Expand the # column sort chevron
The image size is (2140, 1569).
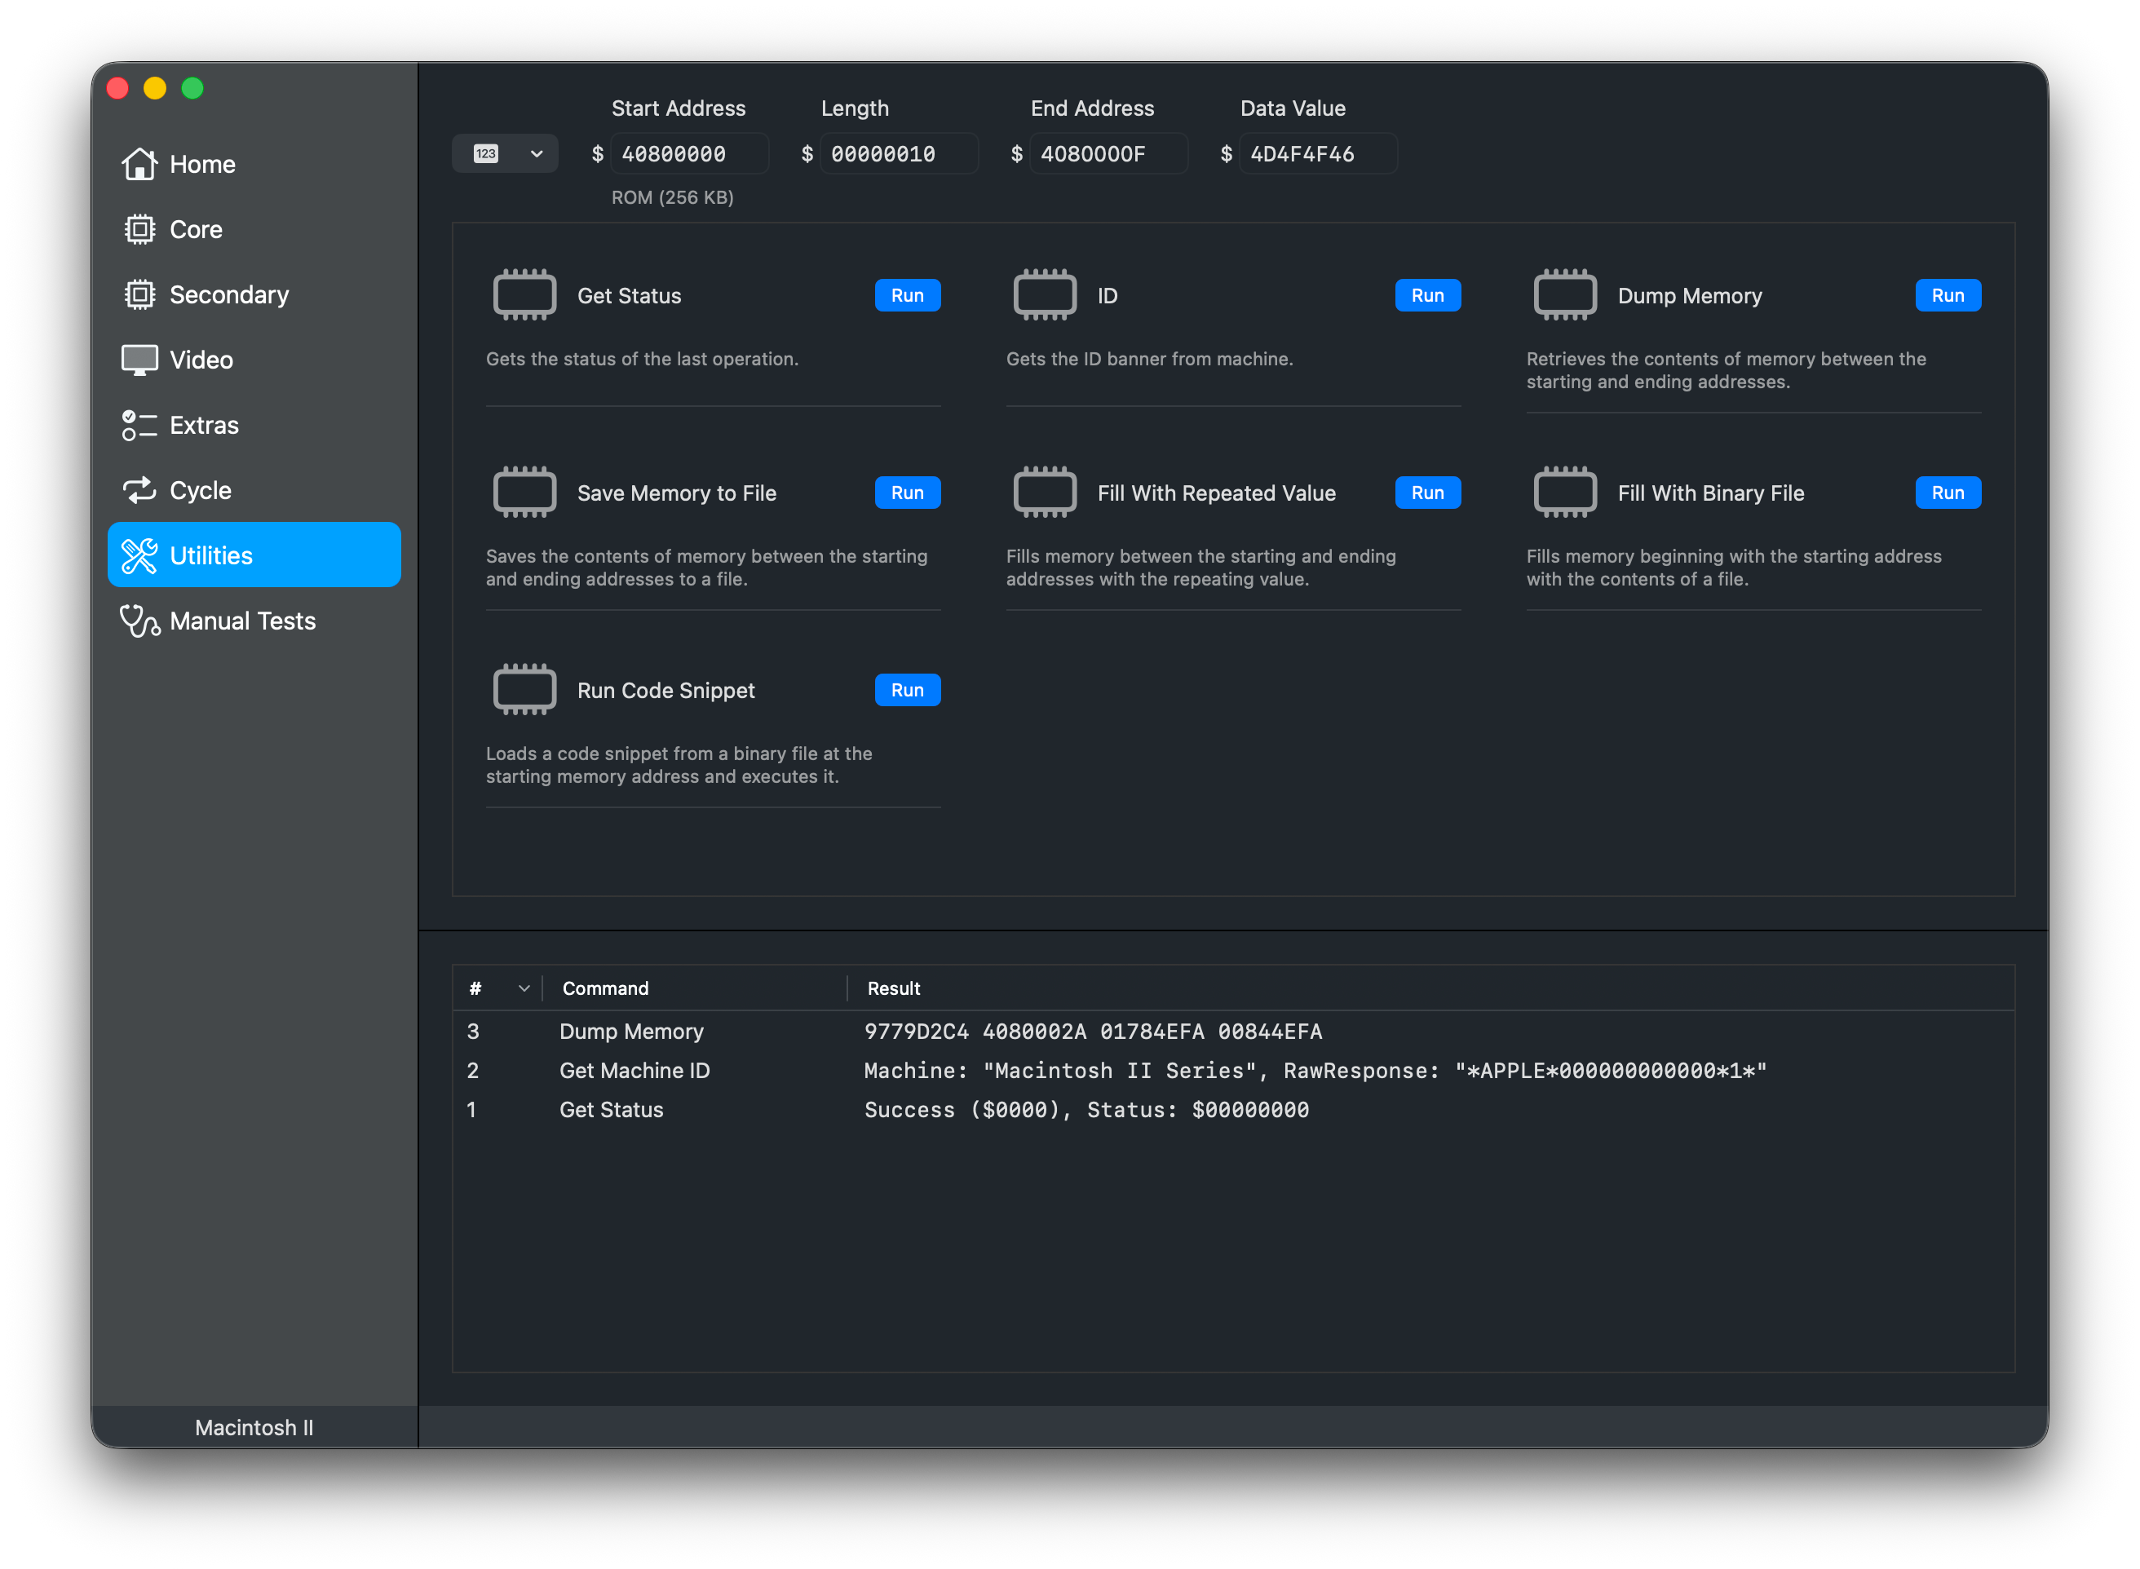click(x=524, y=988)
